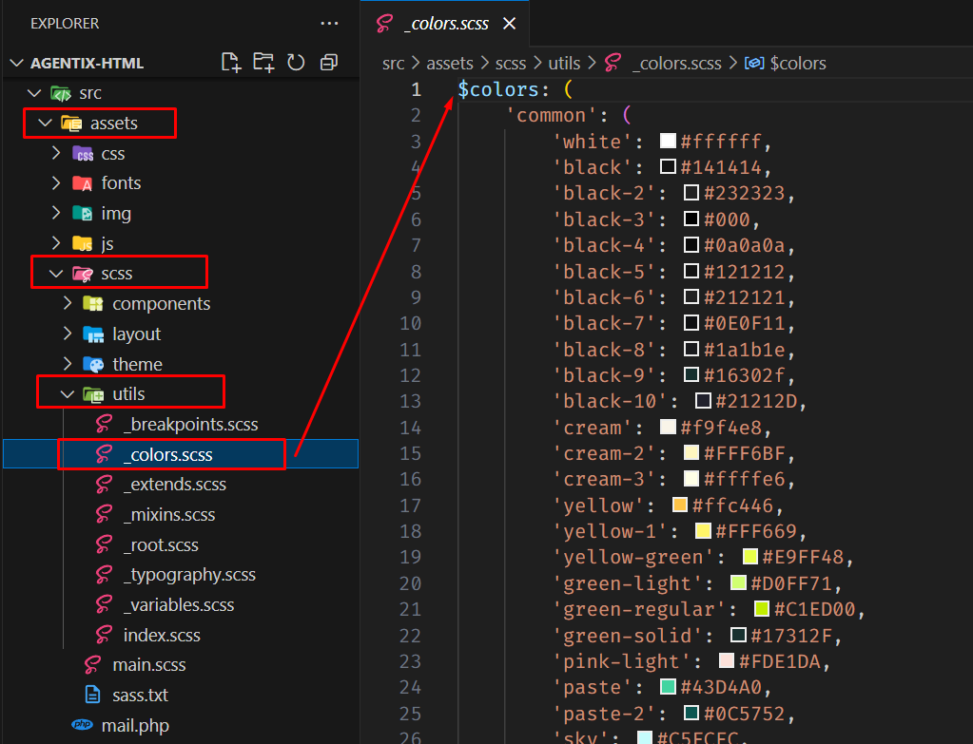Expand the components folder
Screen dimensions: 973x744
tap(68, 304)
